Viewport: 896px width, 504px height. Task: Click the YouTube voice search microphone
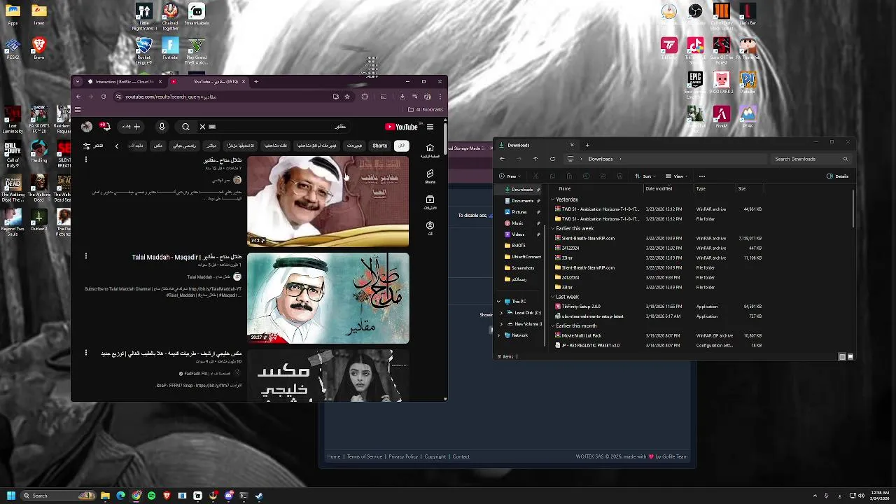162,127
